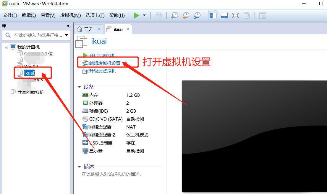Open the 虚拟机(M) menu
This screenshot has width=327, height=194.
70,15
